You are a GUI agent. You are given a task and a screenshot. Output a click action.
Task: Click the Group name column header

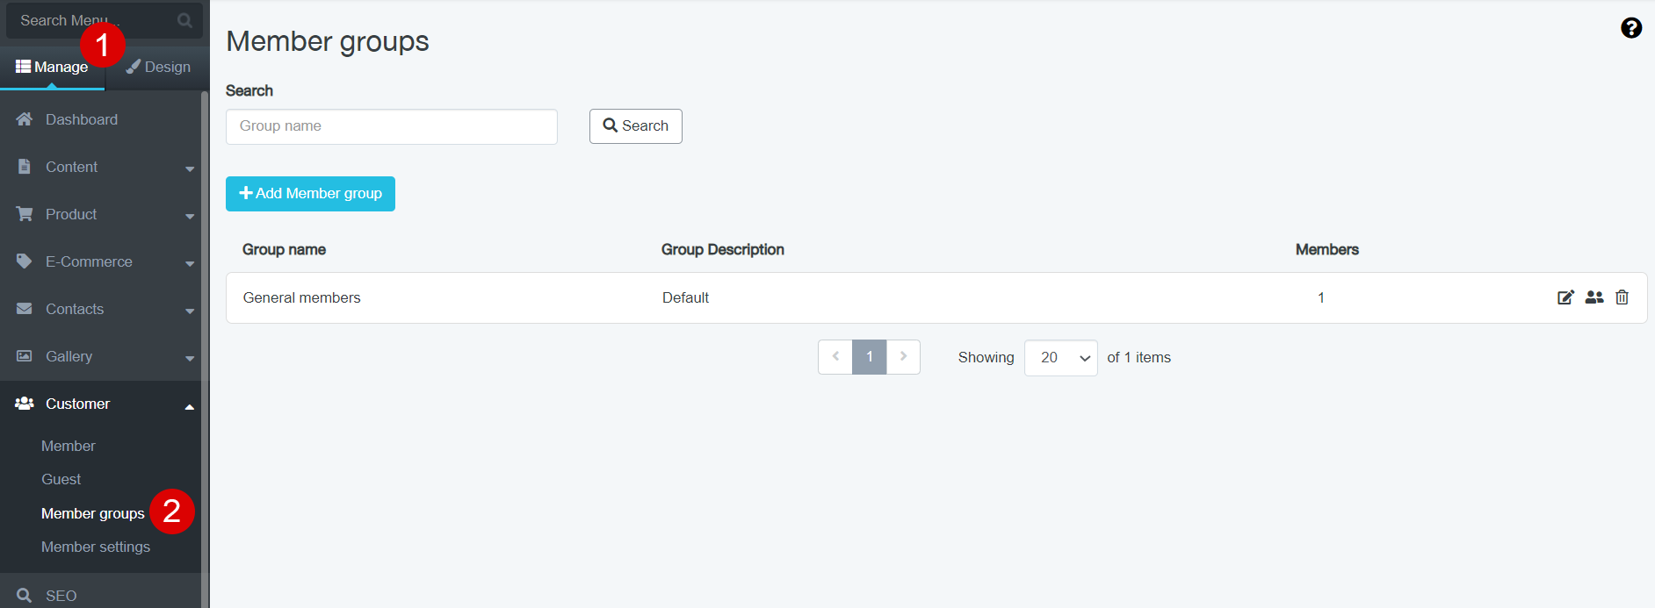point(284,249)
